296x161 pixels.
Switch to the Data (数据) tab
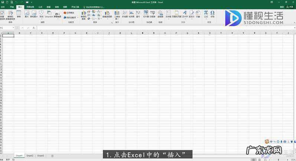pyautogui.click(x=49, y=7)
